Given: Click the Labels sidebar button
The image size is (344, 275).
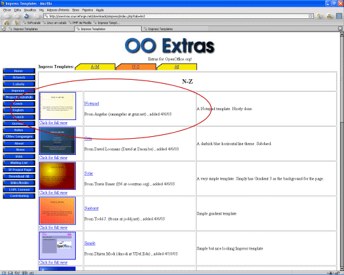Looking at the screenshot, I should point(19,85).
